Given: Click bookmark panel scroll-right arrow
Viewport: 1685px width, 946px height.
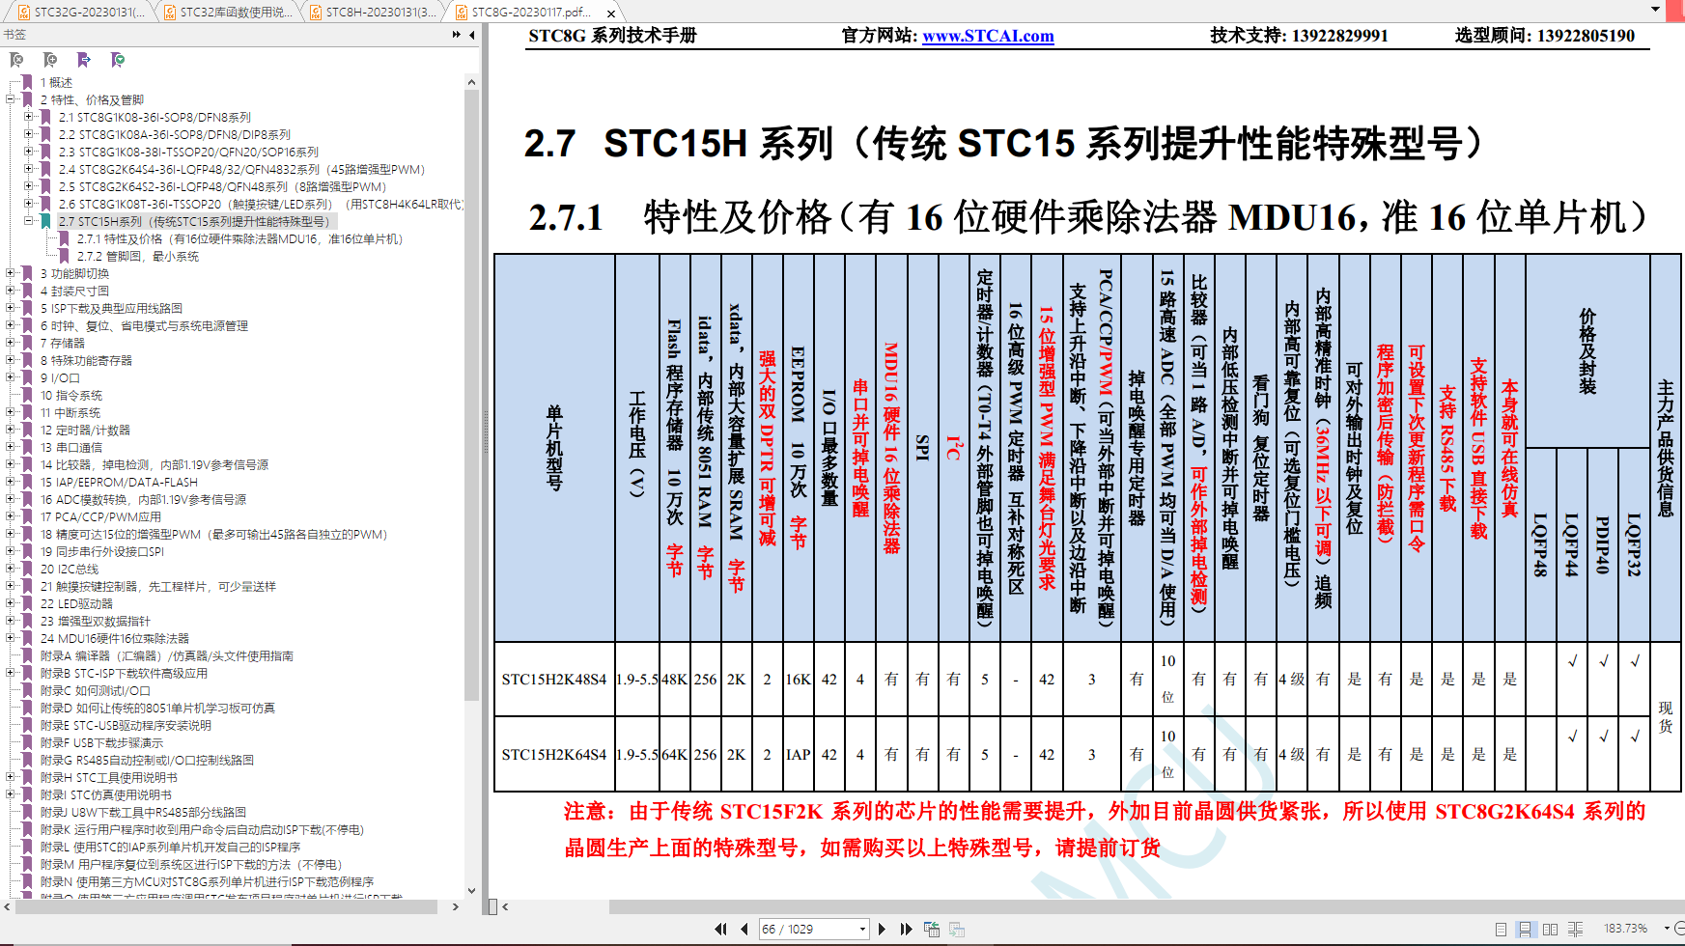Looking at the screenshot, I should pos(456,906).
